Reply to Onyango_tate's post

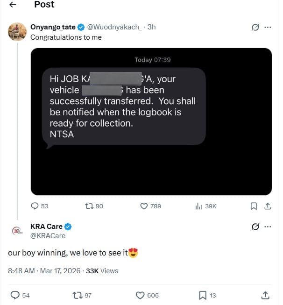[35, 206]
